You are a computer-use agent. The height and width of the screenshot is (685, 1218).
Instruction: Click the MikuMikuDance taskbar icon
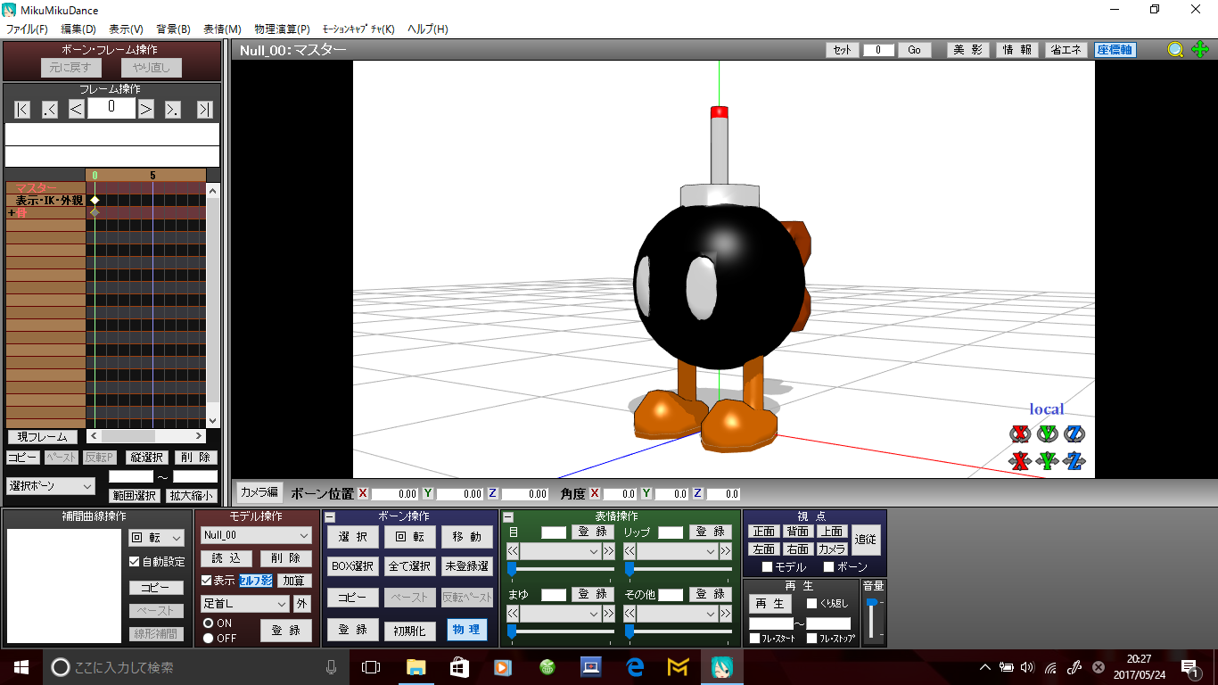click(x=721, y=667)
